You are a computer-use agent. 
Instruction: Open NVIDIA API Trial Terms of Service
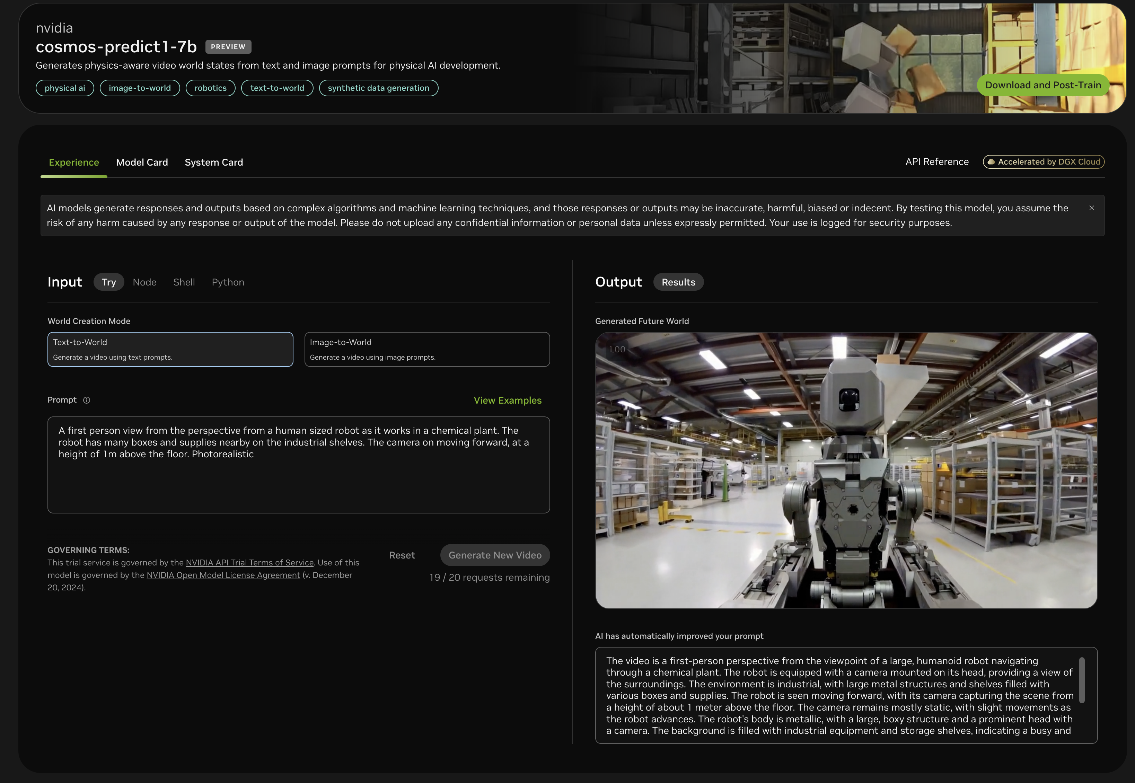pyautogui.click(x=250, y=563)
